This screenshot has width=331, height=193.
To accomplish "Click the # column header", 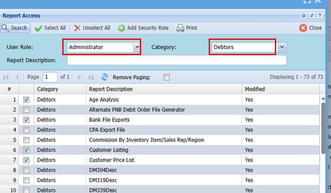I will pos(9,89).
